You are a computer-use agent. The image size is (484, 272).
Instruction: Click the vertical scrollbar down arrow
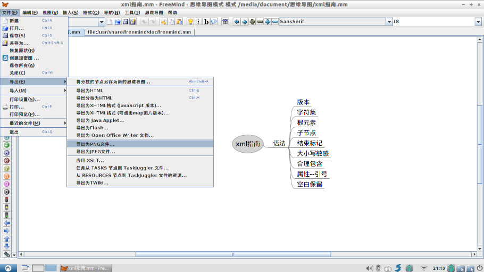point(479,249)
